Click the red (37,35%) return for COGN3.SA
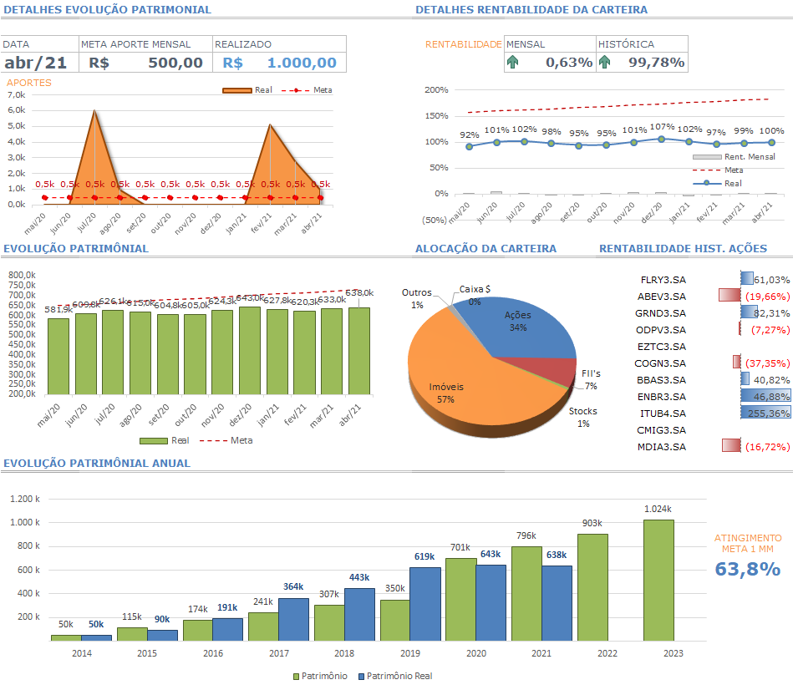This screenshot has width=793, height=690. (767, 363)
